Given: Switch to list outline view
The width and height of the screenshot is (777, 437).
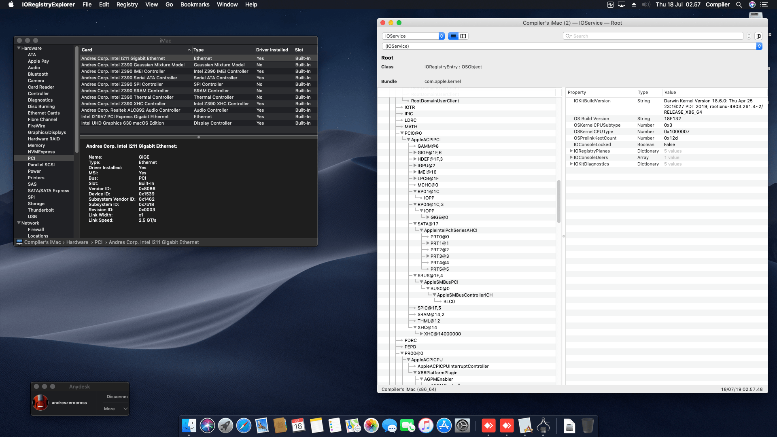Looking at the screenshot, I should point(453,36).
